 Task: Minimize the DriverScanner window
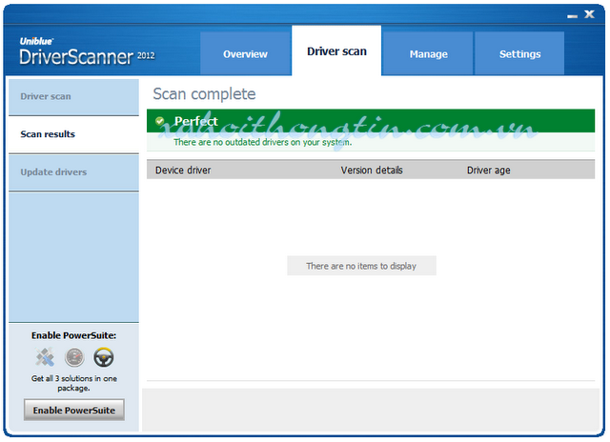(572, 16)
